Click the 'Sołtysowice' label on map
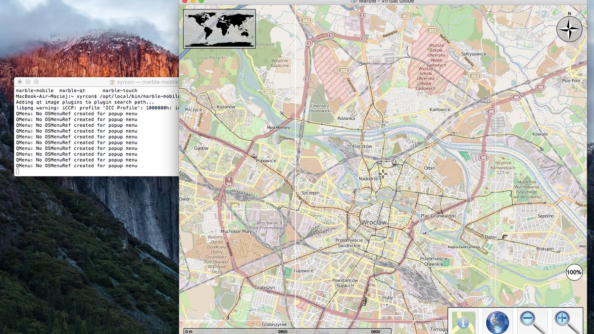594x334 pixels. 474,53
